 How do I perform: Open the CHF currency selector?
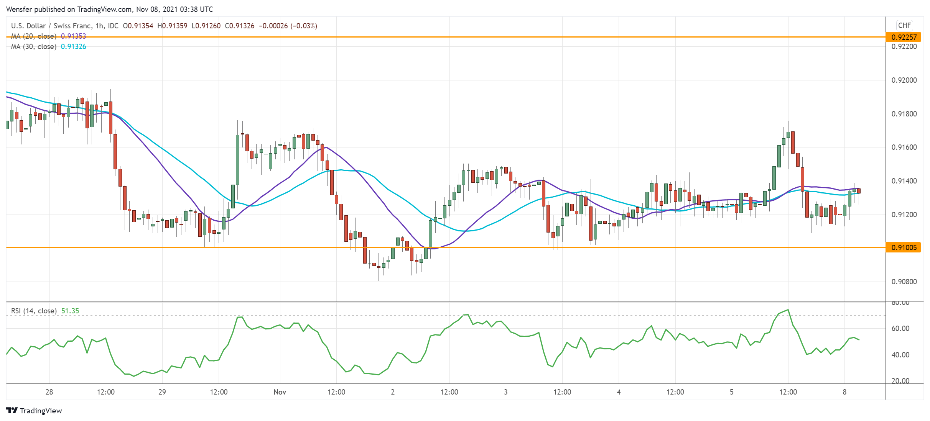(x=904, y=25)
